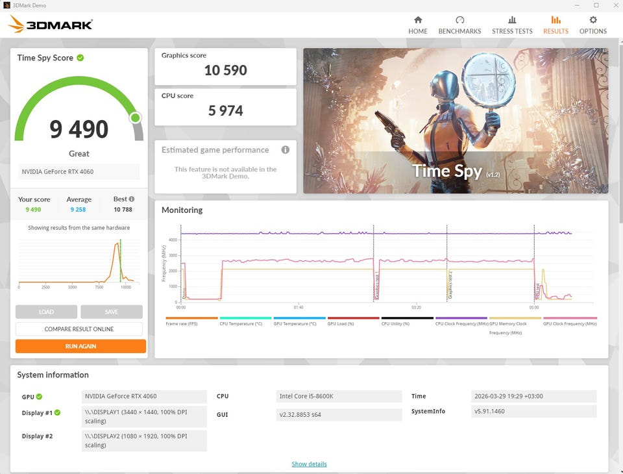Click the Great rating label
The height and width of the screenshot is (474, 623).
click(79, 153)
